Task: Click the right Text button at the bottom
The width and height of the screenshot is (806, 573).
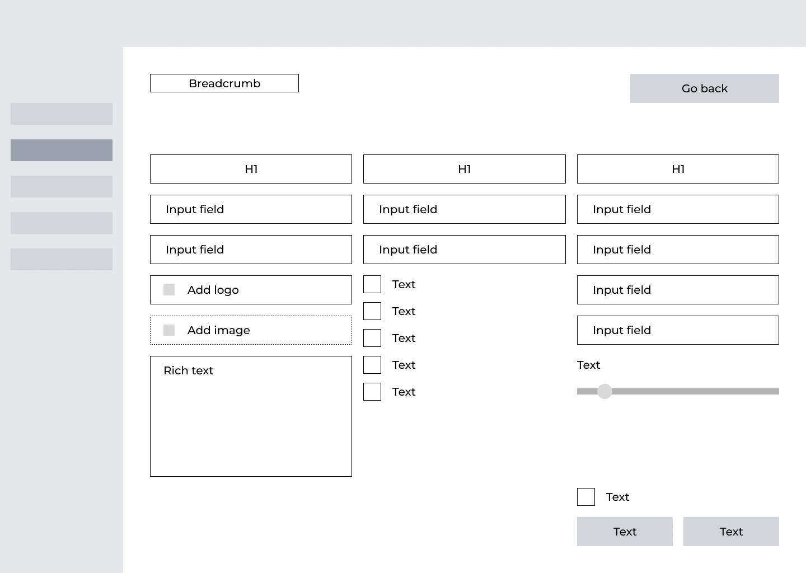Action: [x=731, y=532]
